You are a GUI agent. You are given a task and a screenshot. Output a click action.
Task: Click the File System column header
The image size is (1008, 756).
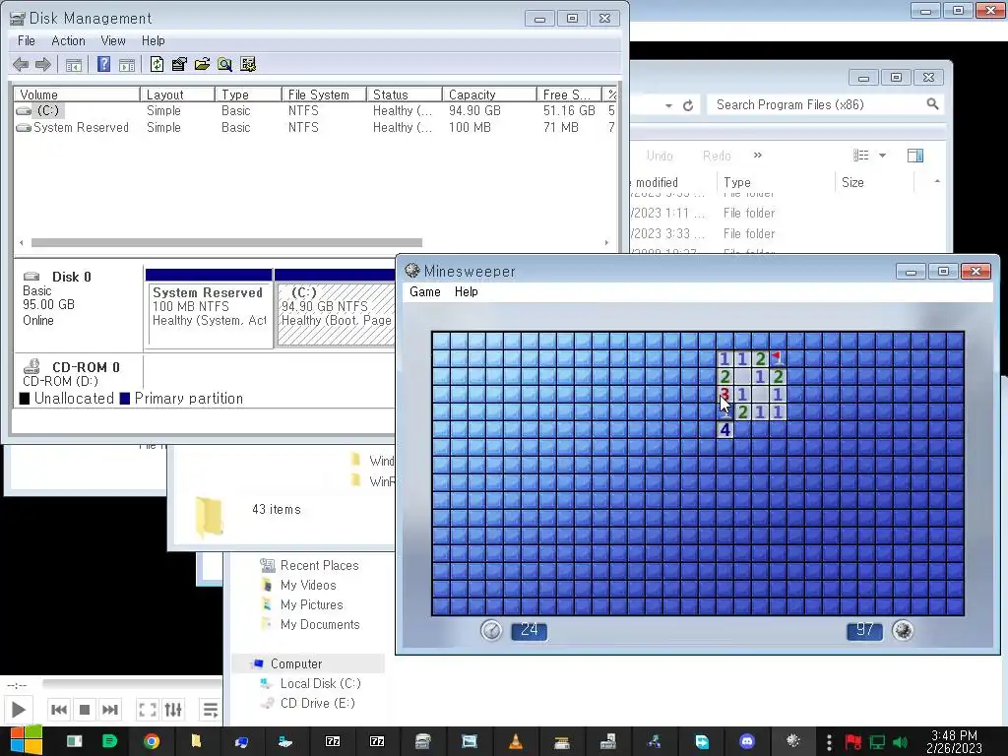click(324, 94)
